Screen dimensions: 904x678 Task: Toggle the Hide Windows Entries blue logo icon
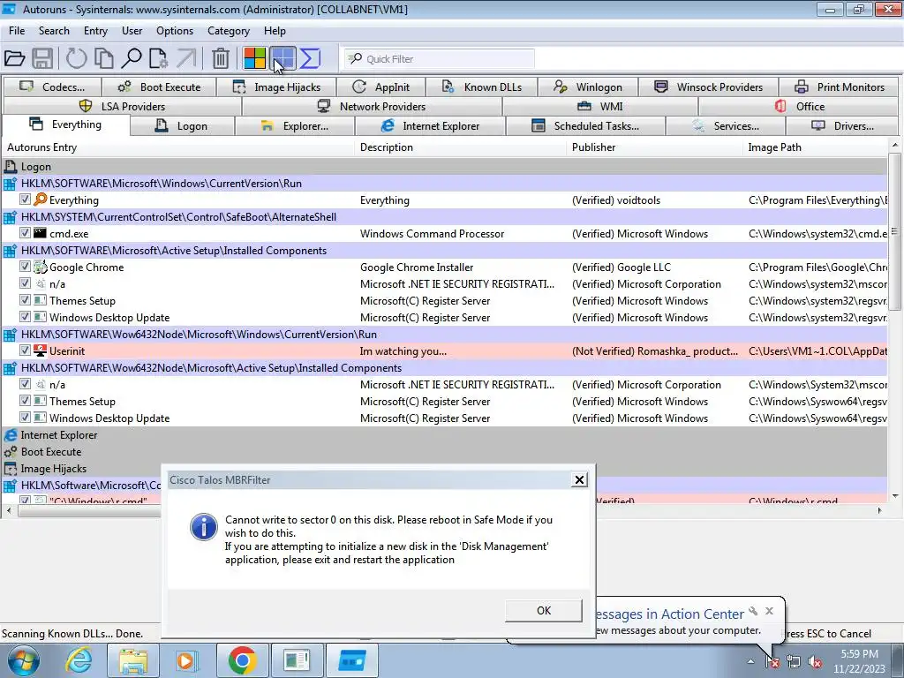282,58
